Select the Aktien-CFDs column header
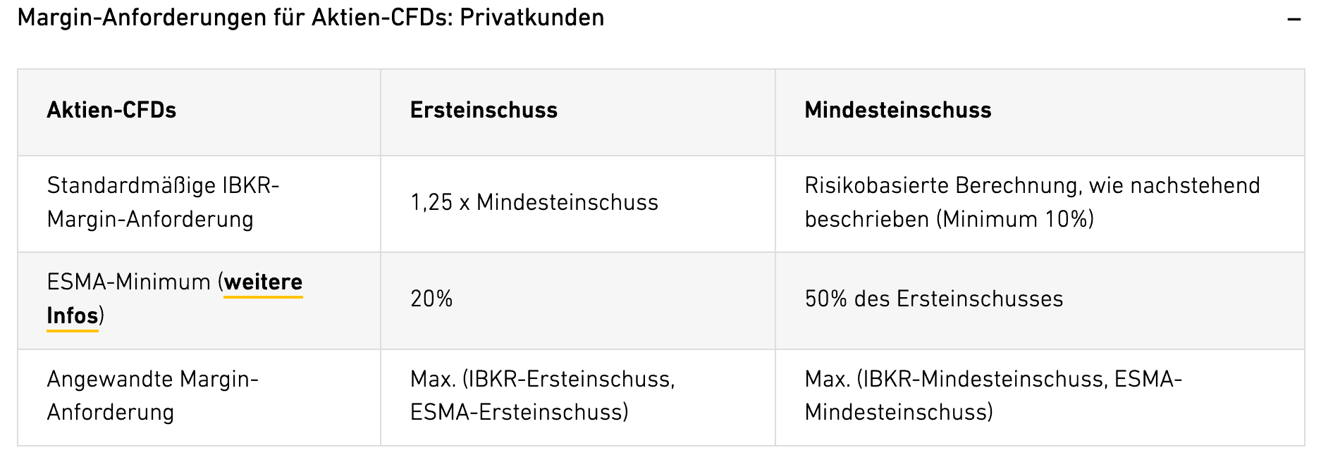This screenshot has height=462, width=1321. point(111,111)
